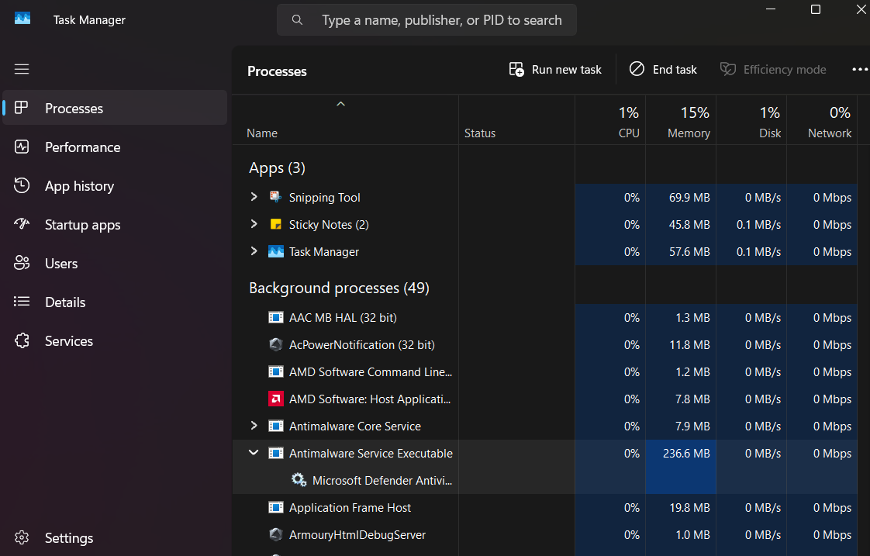The width and height of the screenshot is (870, 556).
Task: Expand Antimalware Core Service row
Action: point(254,426)
